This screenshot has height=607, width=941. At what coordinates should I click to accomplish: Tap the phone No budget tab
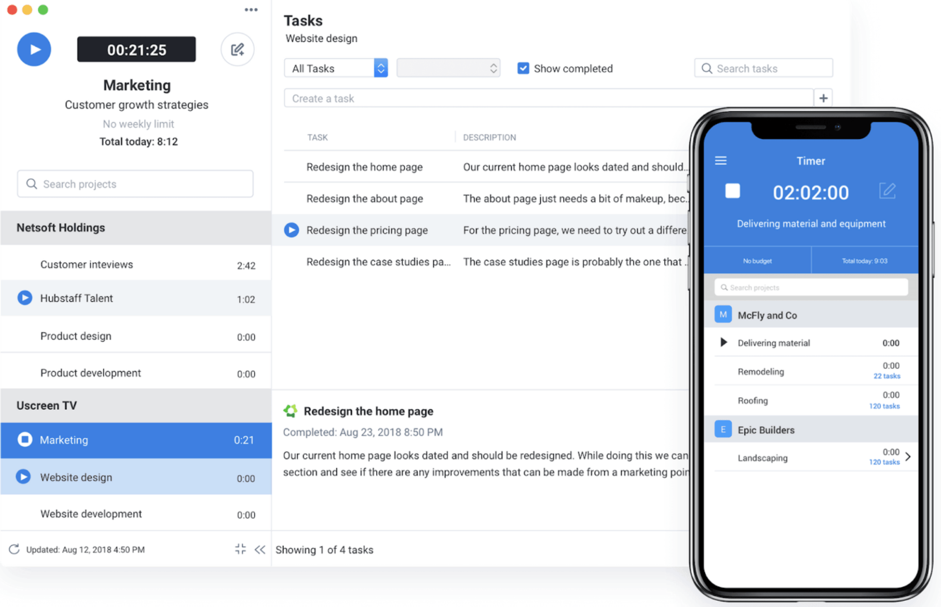coord(758,261)
